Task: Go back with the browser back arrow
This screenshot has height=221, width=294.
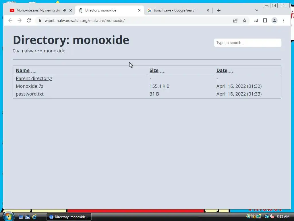Action: tap(10, 20)
